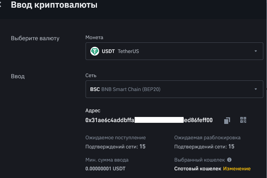Viewport: 267px width, 178px height.
Task: Click info icon beside Выбранный кошелек
Action: click(229, 160)
